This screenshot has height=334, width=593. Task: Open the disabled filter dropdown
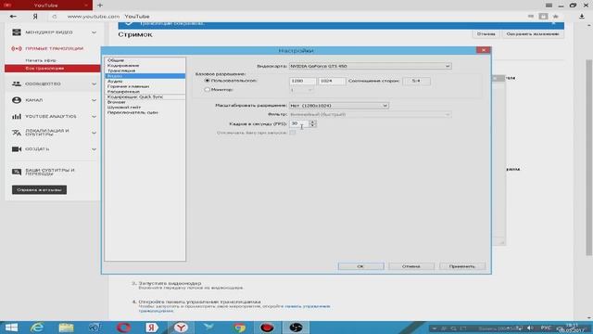coord(370,114)
